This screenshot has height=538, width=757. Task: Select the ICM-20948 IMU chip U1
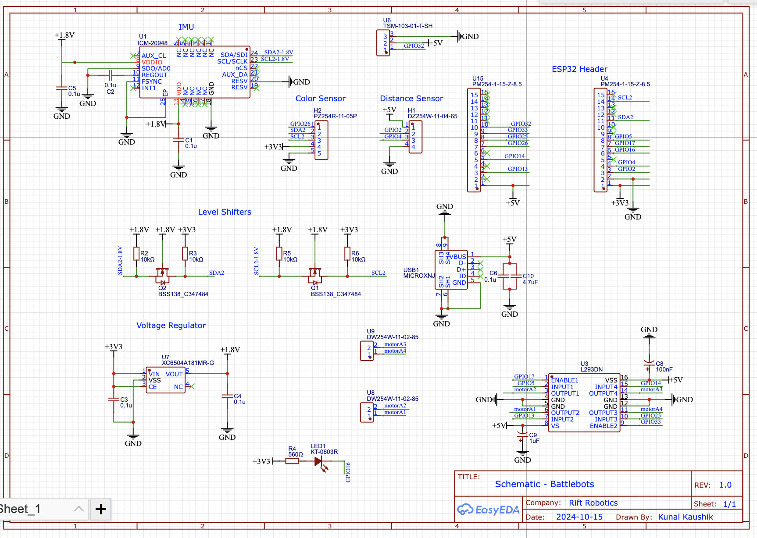point(194,72)
